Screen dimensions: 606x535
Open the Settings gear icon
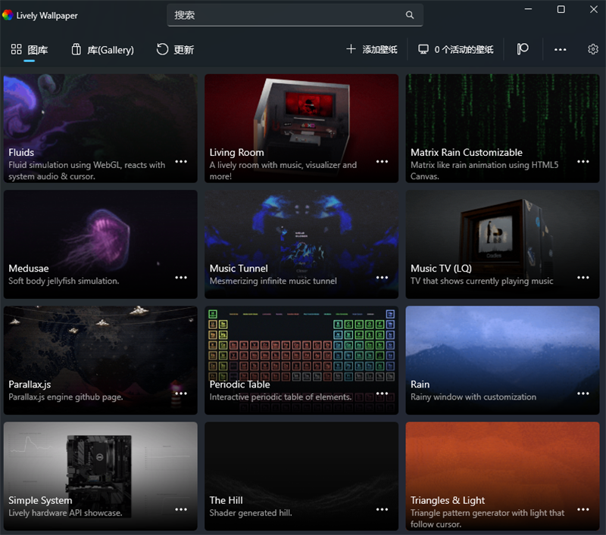[x=592, y=49]
